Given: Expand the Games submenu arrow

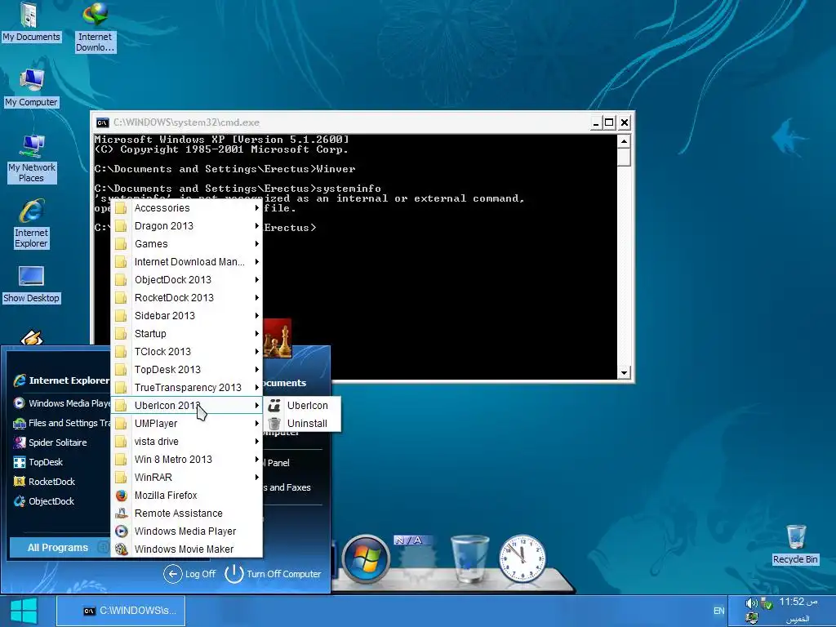Looking at the screenshot, I should pos(256,243).
